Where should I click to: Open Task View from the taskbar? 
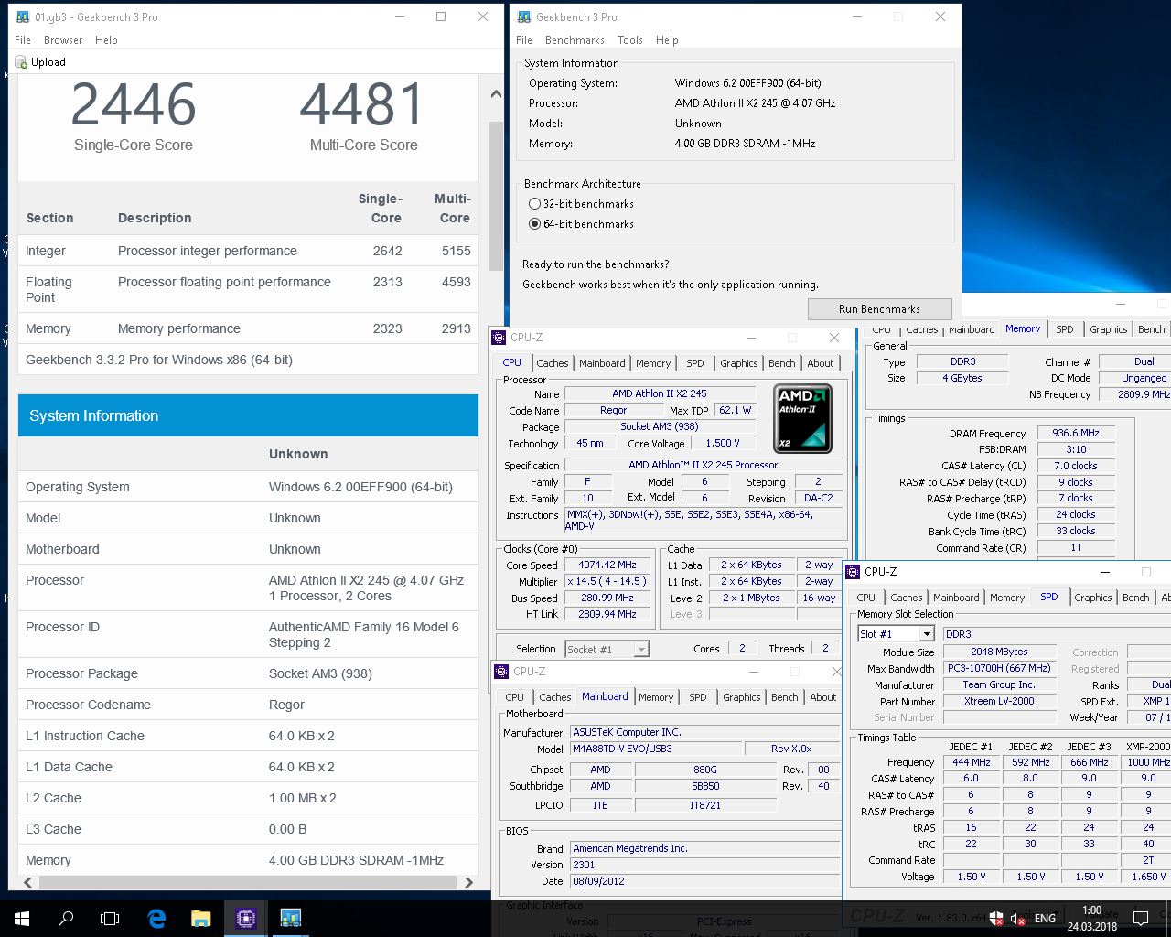110,918
